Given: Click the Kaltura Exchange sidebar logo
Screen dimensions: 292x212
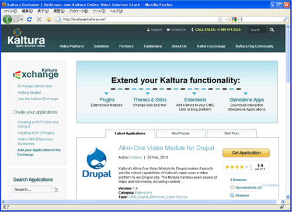Looking at the screenshot, I should click(x=36, y=73).
